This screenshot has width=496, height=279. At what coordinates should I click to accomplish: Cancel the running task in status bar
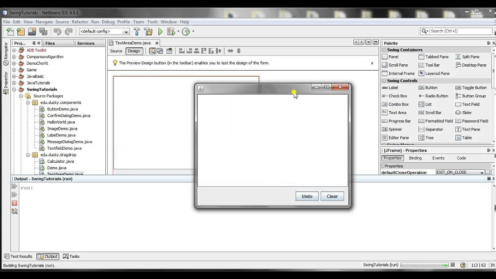point(453,265)
